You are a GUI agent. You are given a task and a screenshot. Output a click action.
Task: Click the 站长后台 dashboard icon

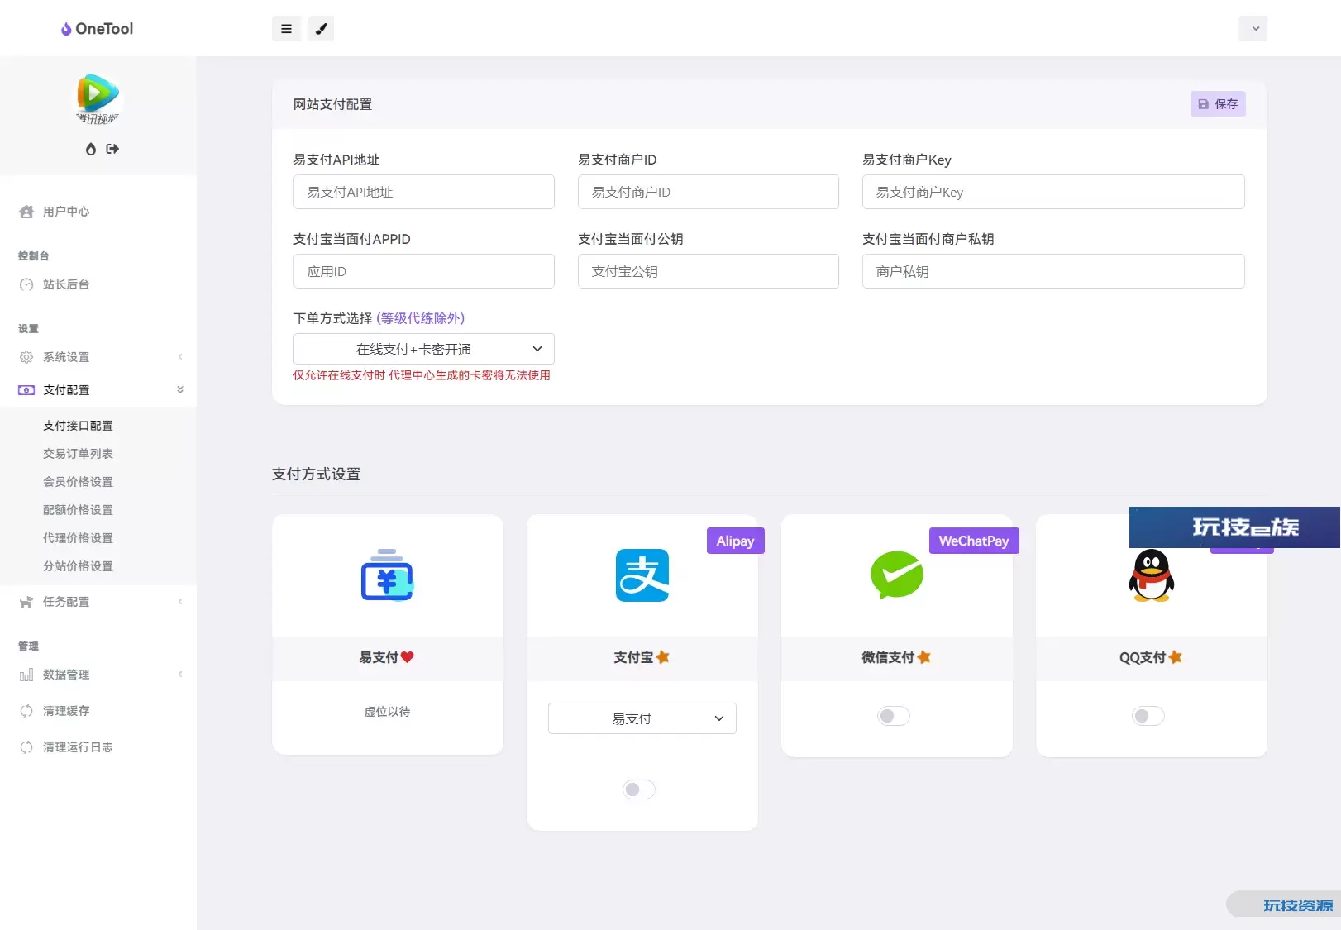[26, 284]
